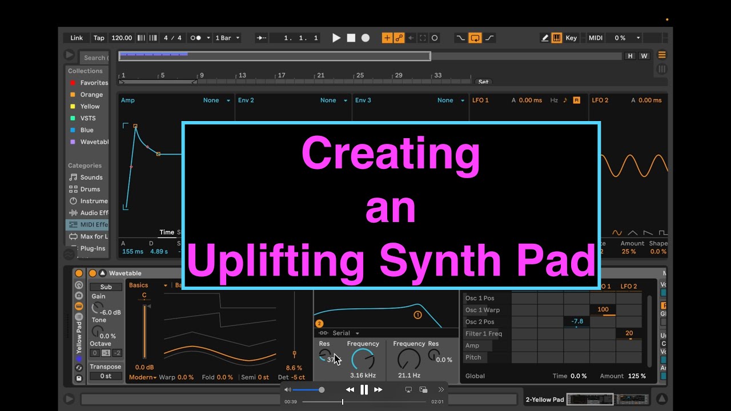Click the Tap tempo button
Image resolution: width=731 pixels, height=411 pixels.
pos(99,38)
